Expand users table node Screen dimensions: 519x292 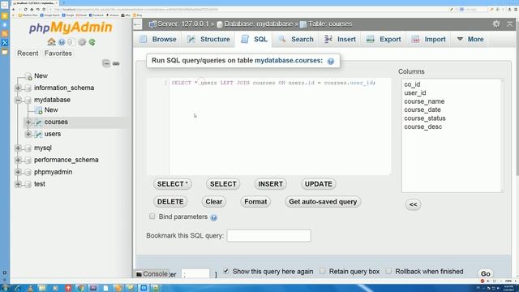(28, 134)
